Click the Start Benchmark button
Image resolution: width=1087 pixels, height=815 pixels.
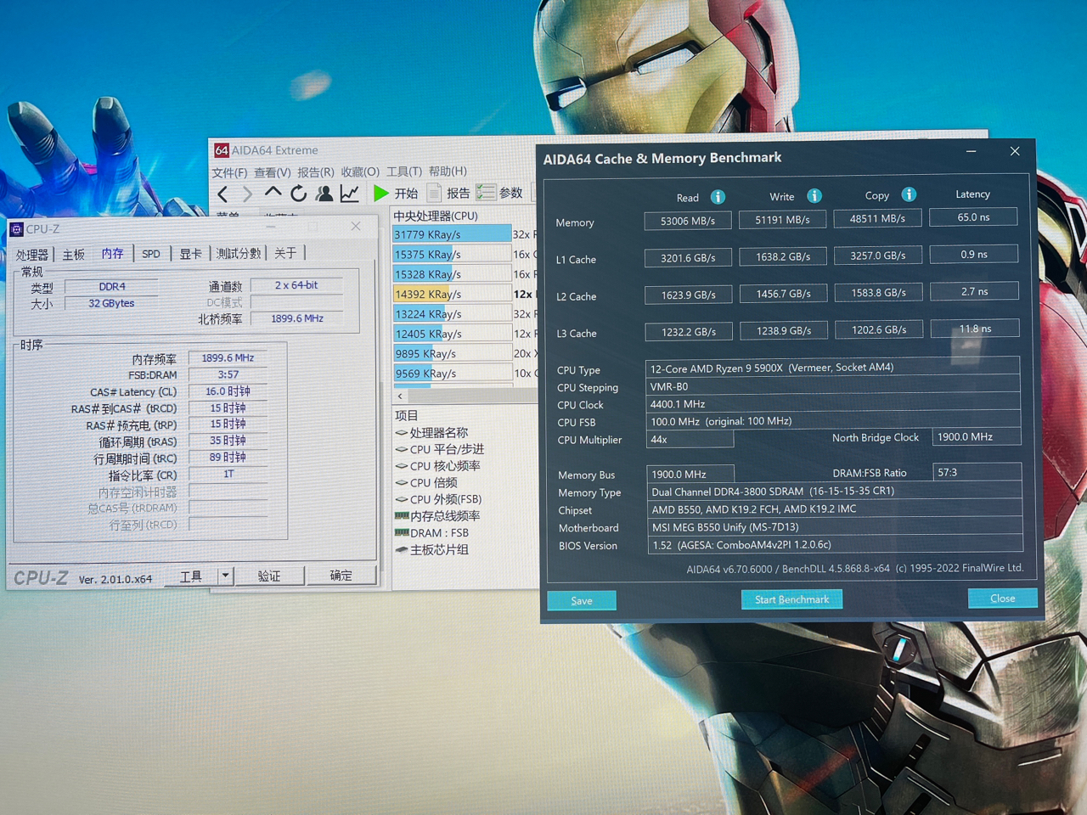point(791,599)
